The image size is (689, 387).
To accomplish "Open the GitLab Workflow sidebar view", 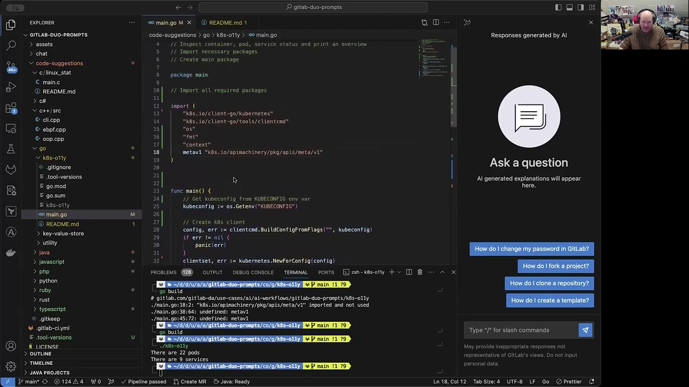I will point(11,170).
